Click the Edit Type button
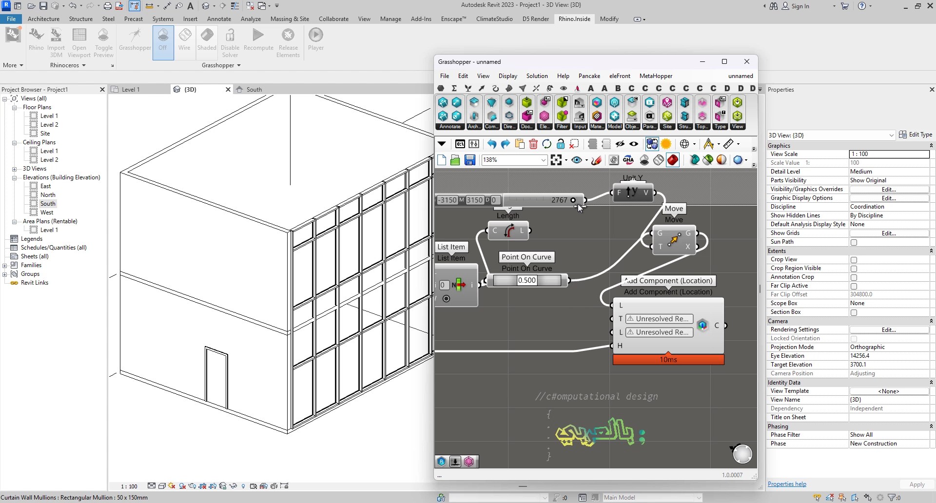The height and width of the screenshot is (503, 936). 916,135
